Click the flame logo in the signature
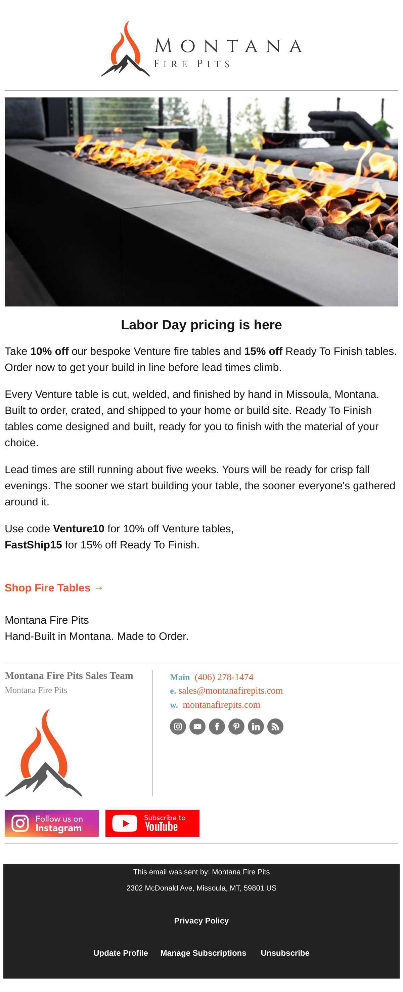 [x=44, y=752]
